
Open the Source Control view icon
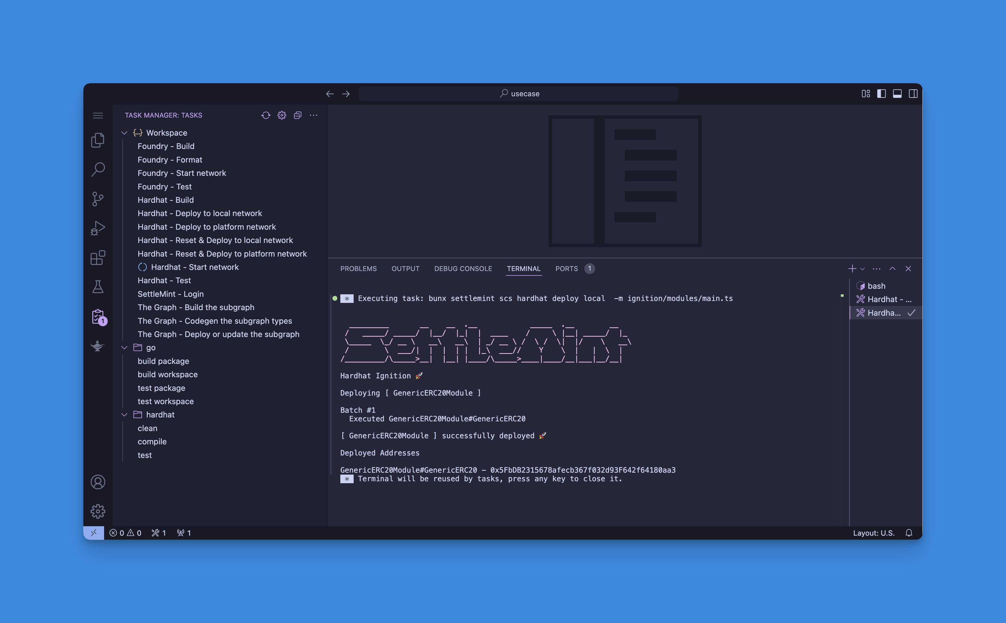click(x=98, y=199)
